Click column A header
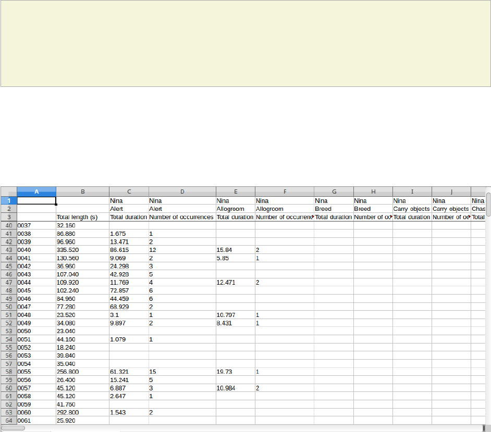Image resolution: width=491 pixels, height=432 pixels. pyautogui.click(x=36, y=192)
